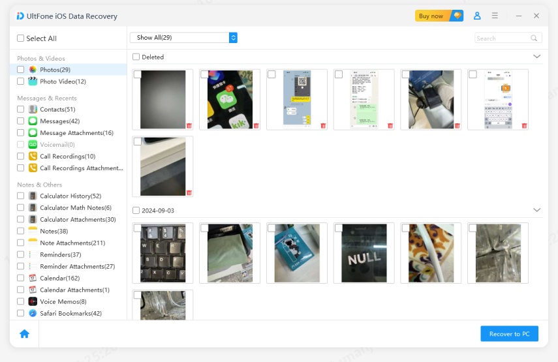Click the Calculator History icon
Viewport: 558px width, 362px height.
pyautogui.click(x=33, y=196)
